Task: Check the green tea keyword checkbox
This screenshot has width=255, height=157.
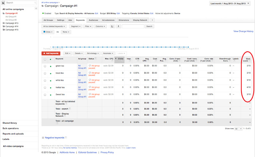Action: pos(45,66)
